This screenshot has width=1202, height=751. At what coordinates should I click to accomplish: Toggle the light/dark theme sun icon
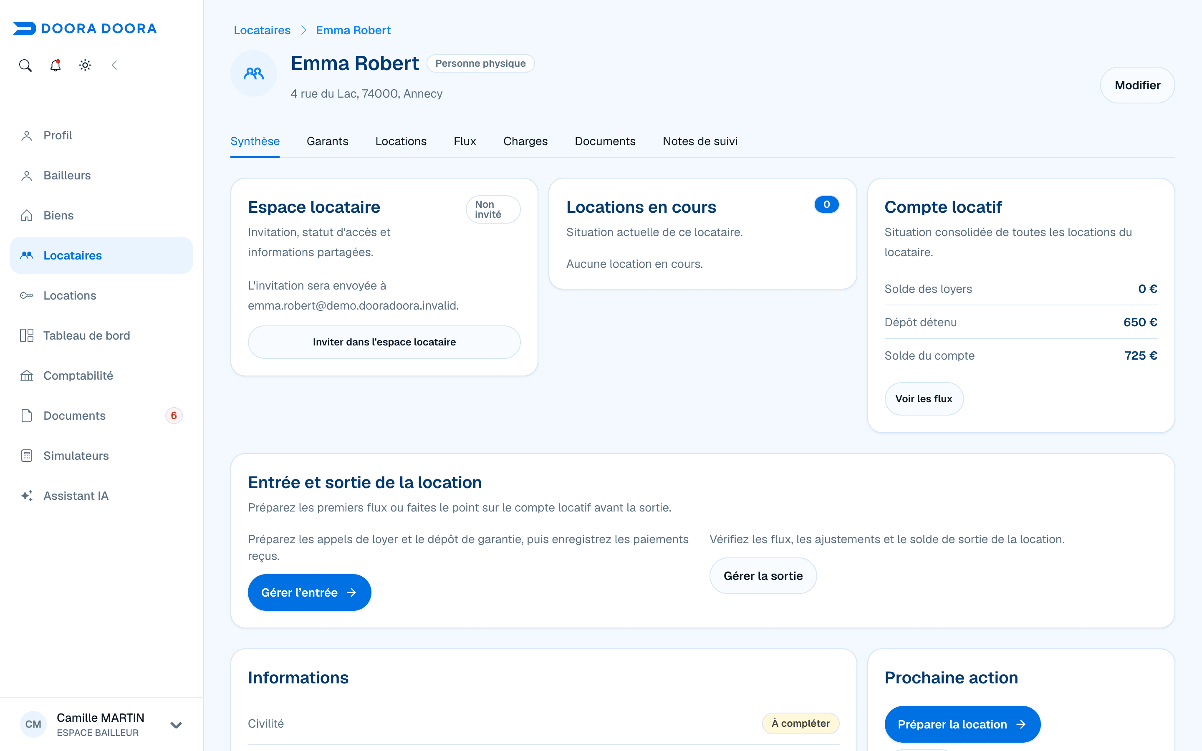tap(85, 65)
